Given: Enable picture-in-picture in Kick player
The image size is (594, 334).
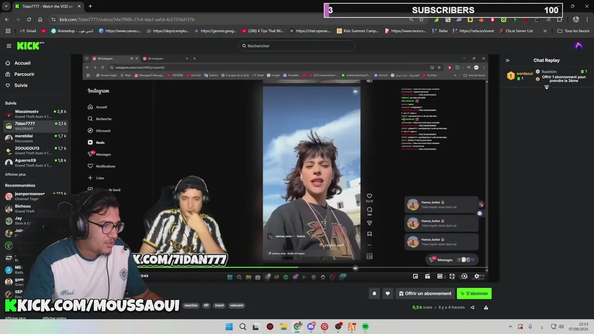Looking at the screenshot, I should pos(415,276).
